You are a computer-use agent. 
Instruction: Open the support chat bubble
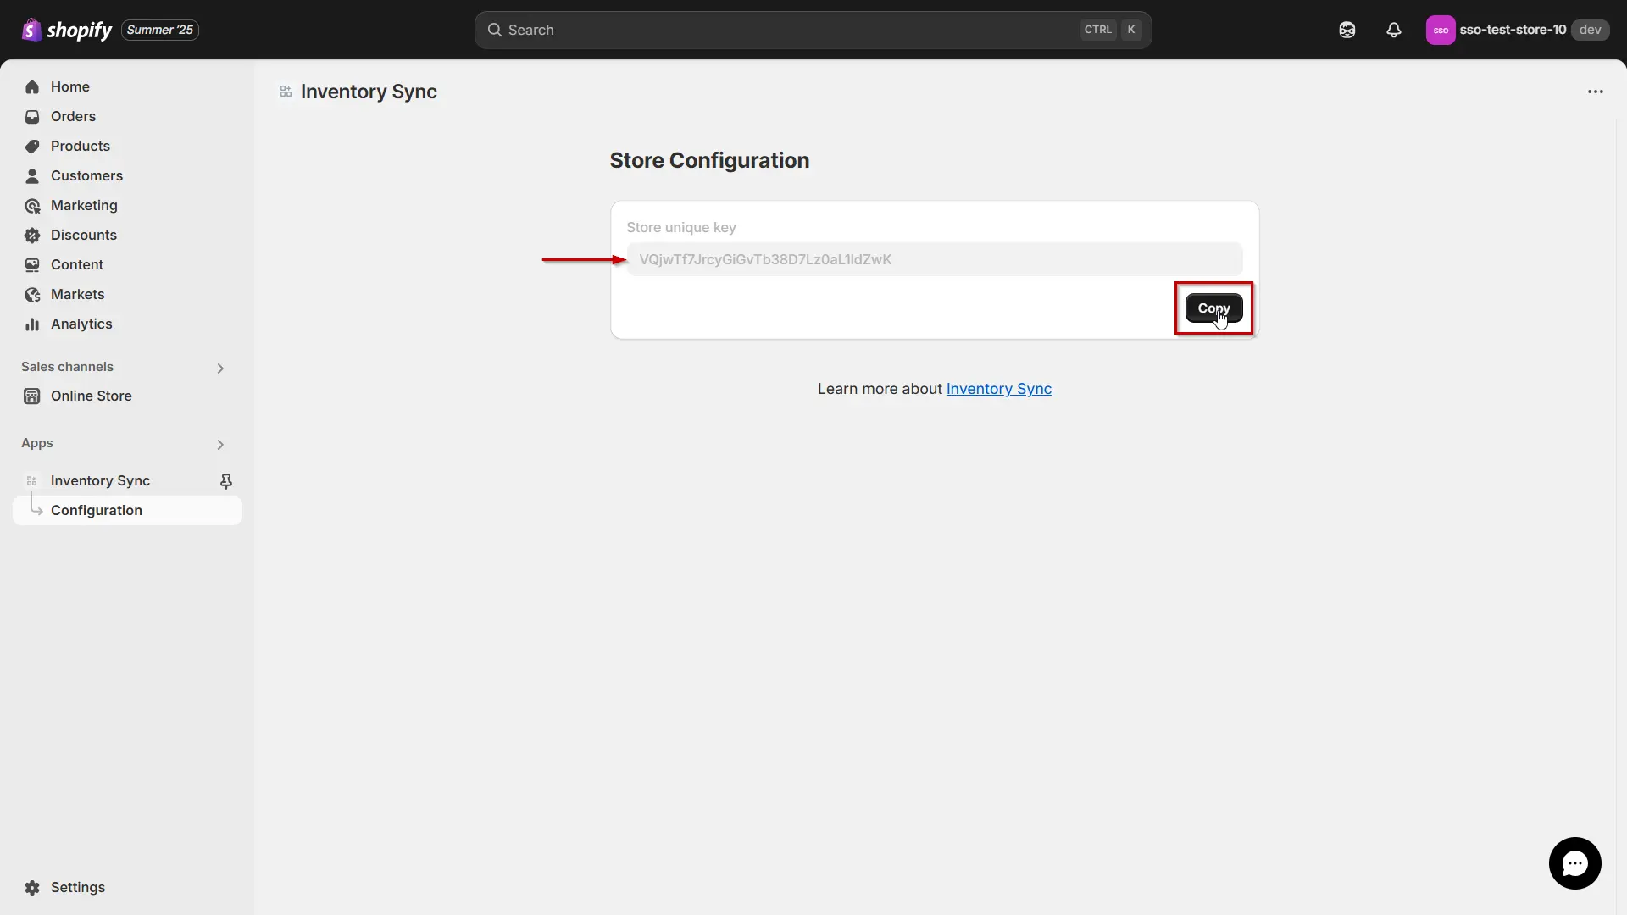1574,863
